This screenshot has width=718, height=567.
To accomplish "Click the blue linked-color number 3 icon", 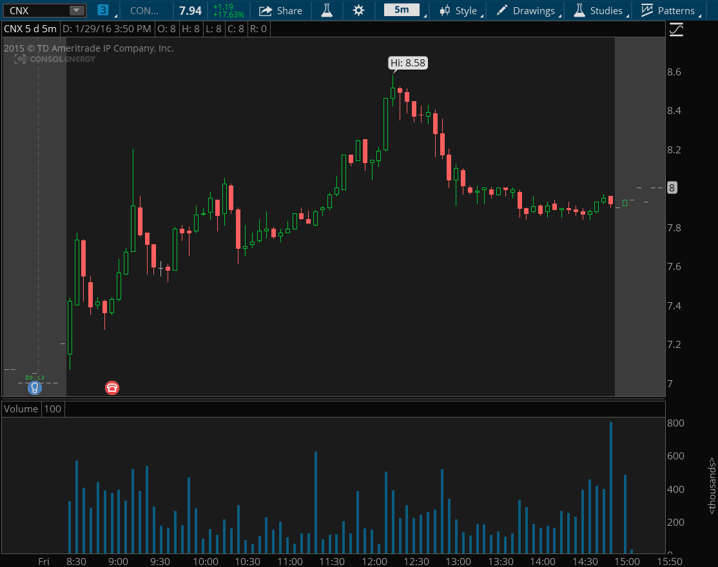I will pos(103,10).
